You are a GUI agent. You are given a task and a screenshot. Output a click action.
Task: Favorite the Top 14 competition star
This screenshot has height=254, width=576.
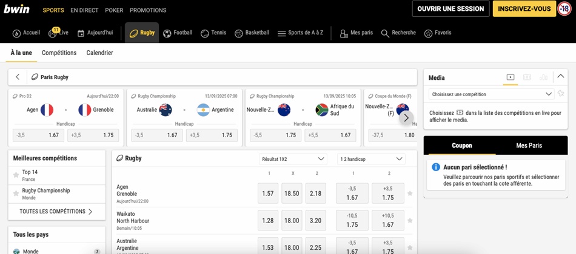(16, 175)
